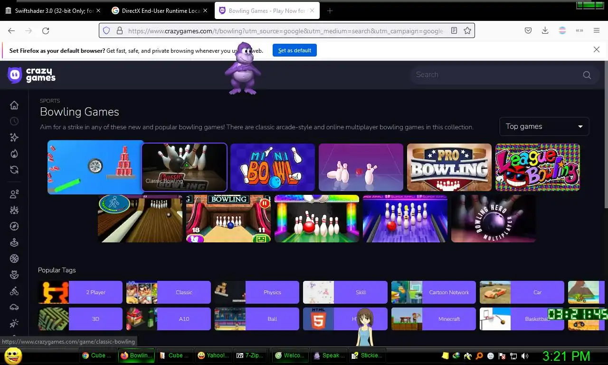Open Clicker cursor icon in sidebar

[14, 323]
